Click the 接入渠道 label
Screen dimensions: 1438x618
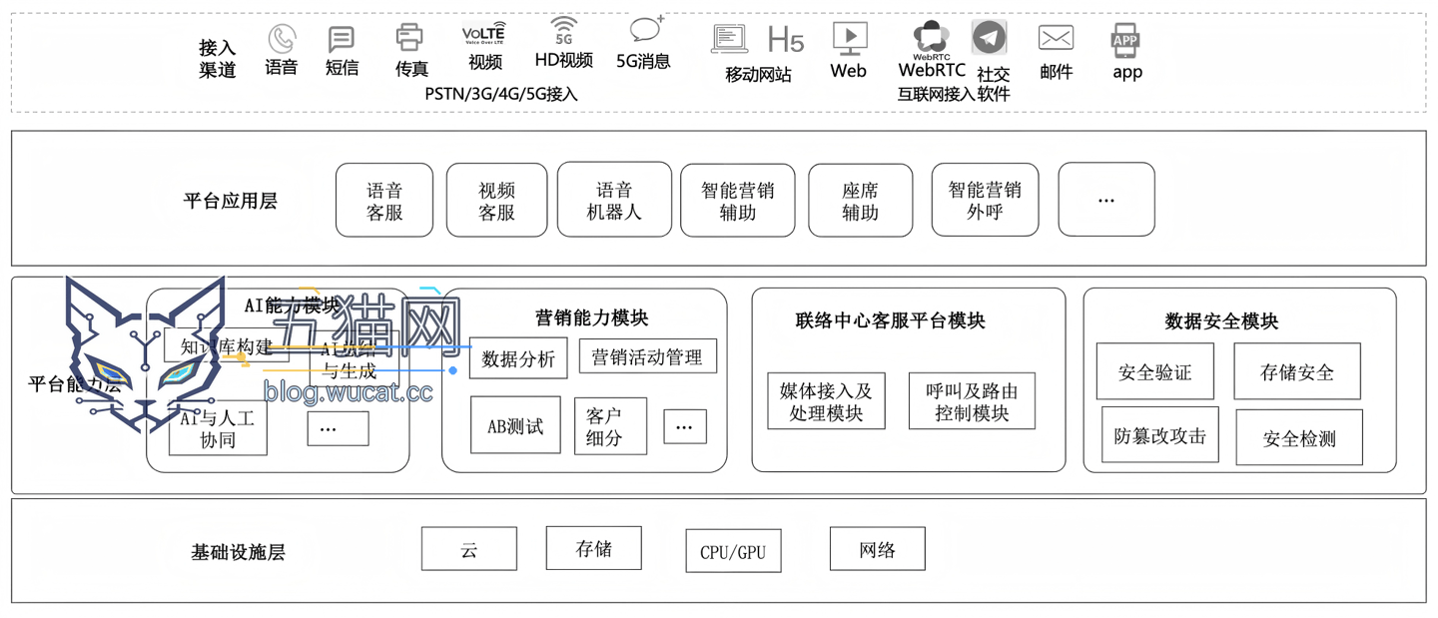pyautogui.click(x=218, y=58)
